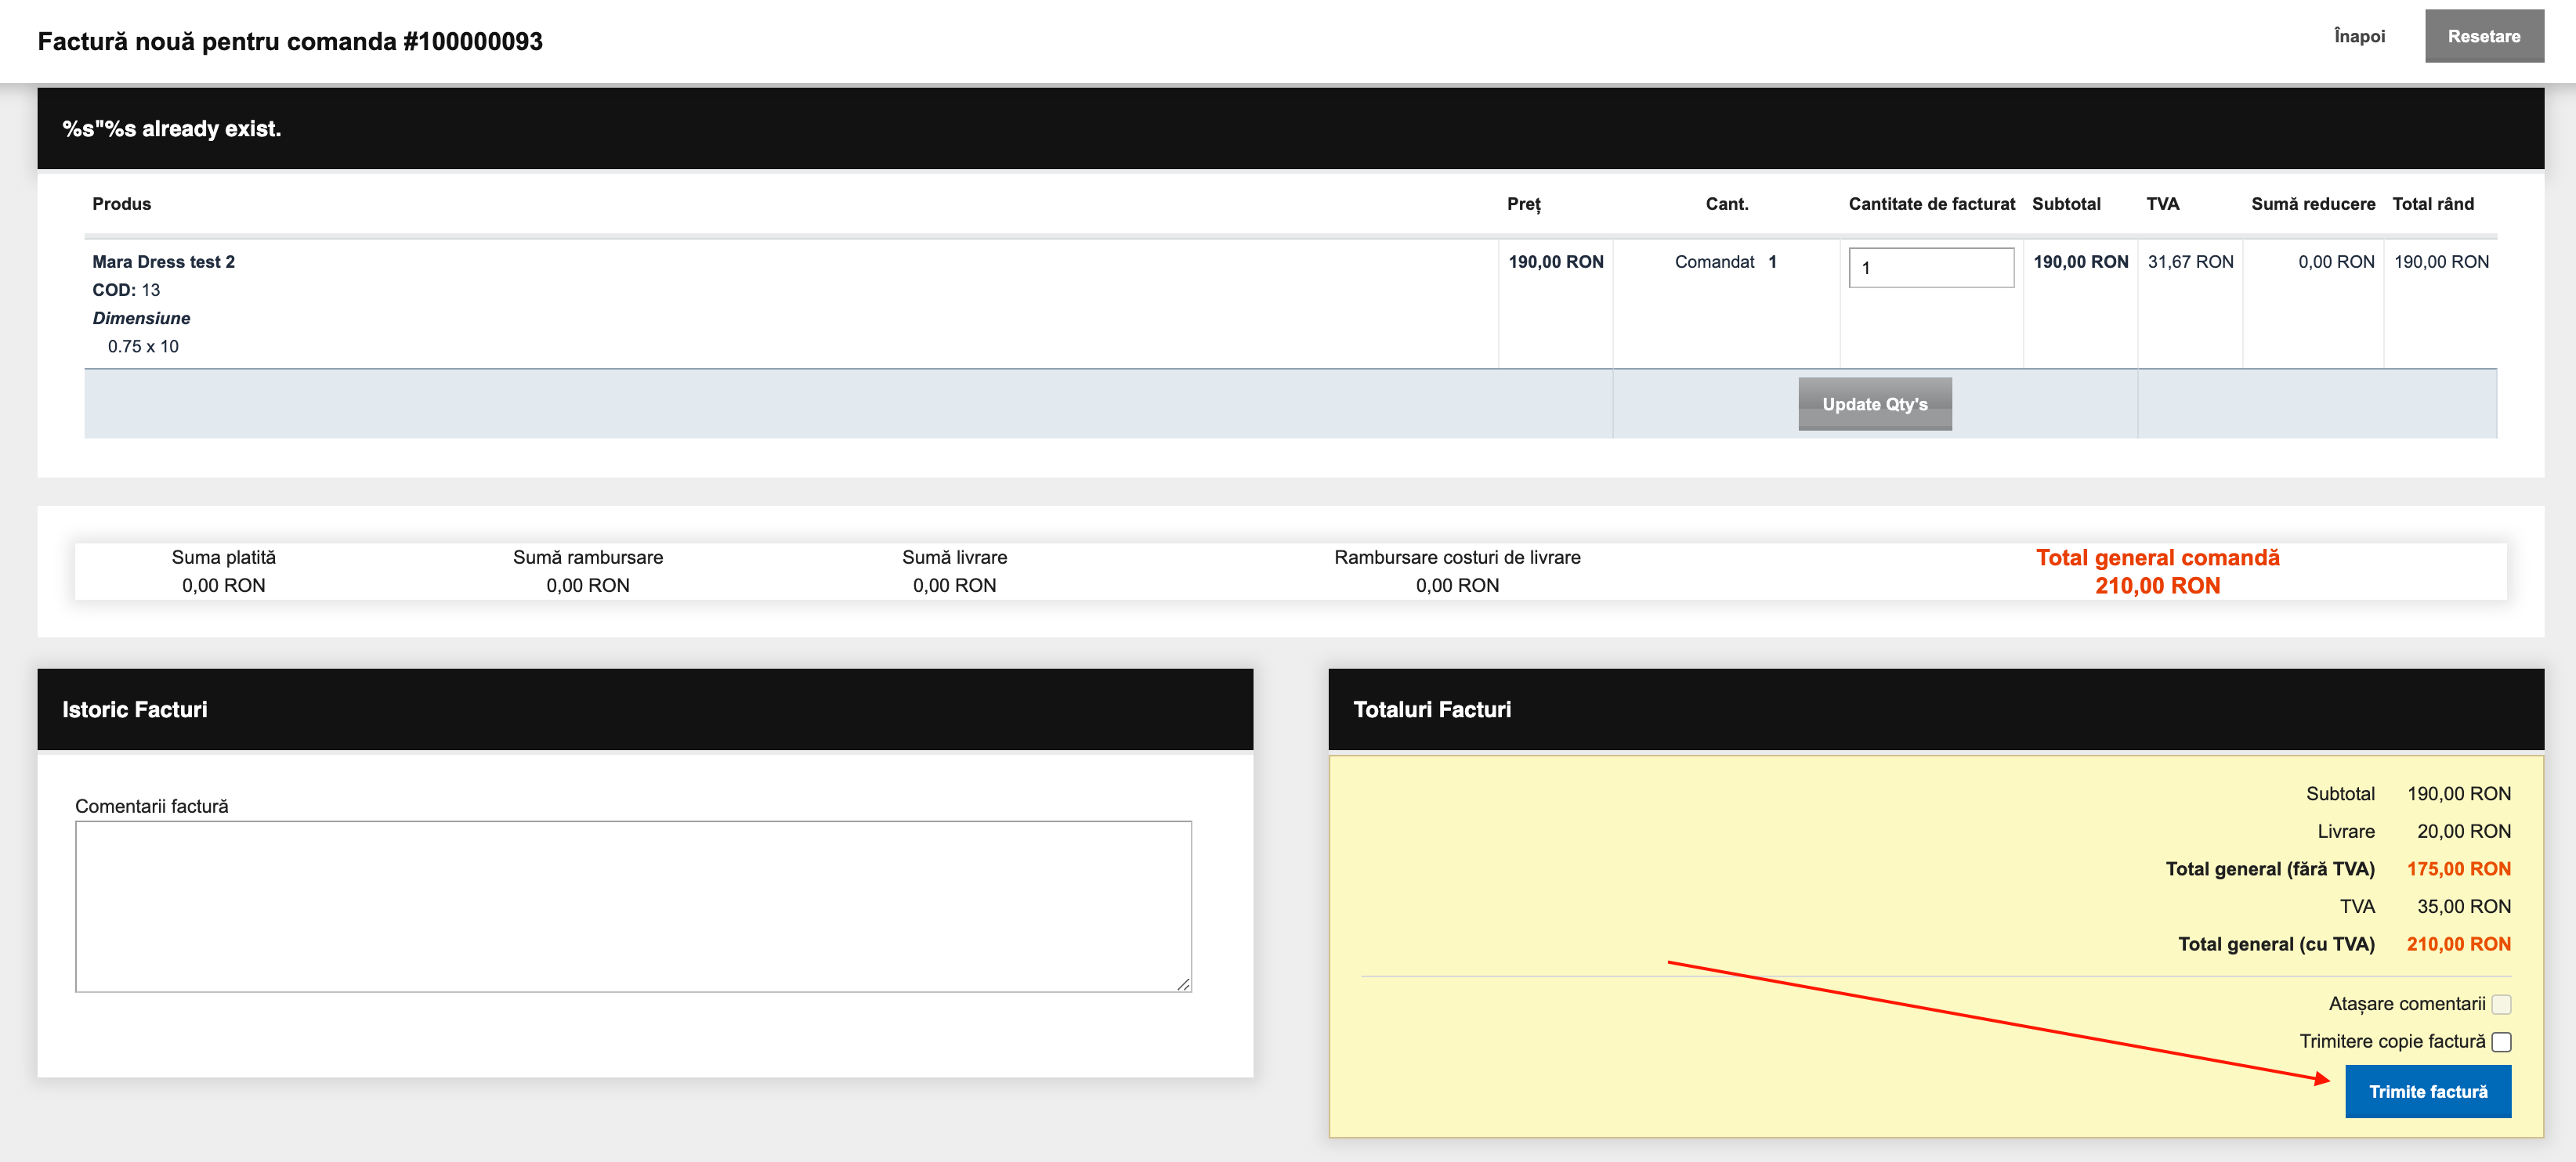Click the TVA 35,00 RON totals value
The image size is (2576, 1162).
tap(2463, 906)
